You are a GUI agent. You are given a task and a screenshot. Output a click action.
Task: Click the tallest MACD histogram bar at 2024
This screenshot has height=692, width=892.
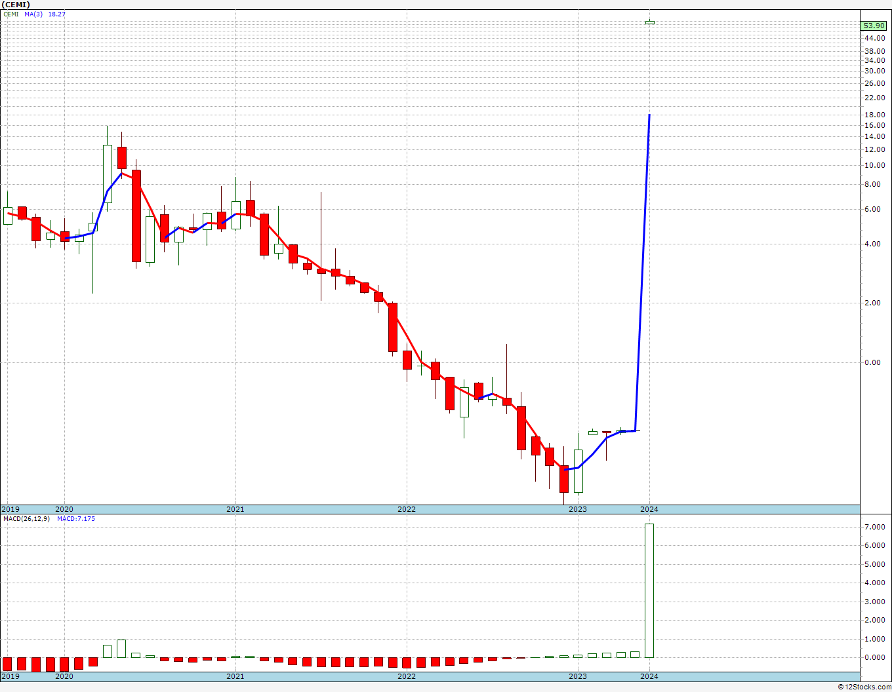pyautogui.click(x=649, y=590)
